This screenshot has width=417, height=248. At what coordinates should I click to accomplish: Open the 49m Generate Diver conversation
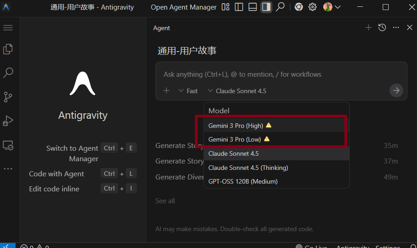(x=277, y=177)
